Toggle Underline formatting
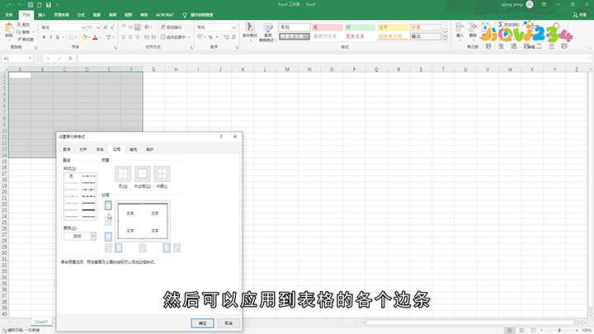Image resolution: width=594 pixels, height=334 pixels. tap(58, 37)
